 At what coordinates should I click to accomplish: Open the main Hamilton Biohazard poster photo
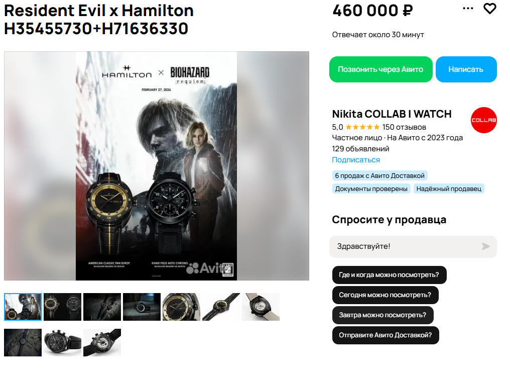coord(157,166)
